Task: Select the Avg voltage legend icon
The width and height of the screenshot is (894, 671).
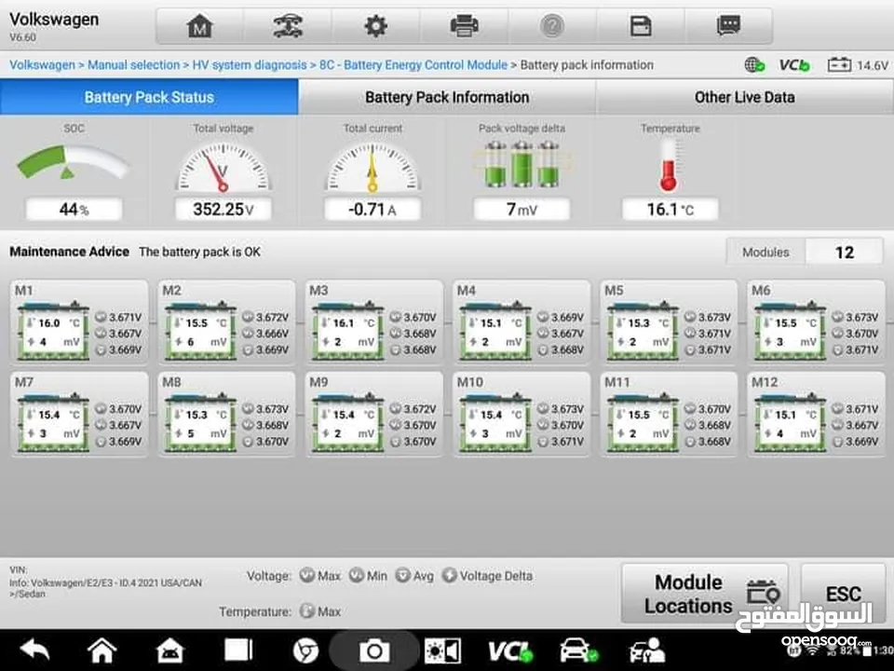Action: click(x=402, y=575)
